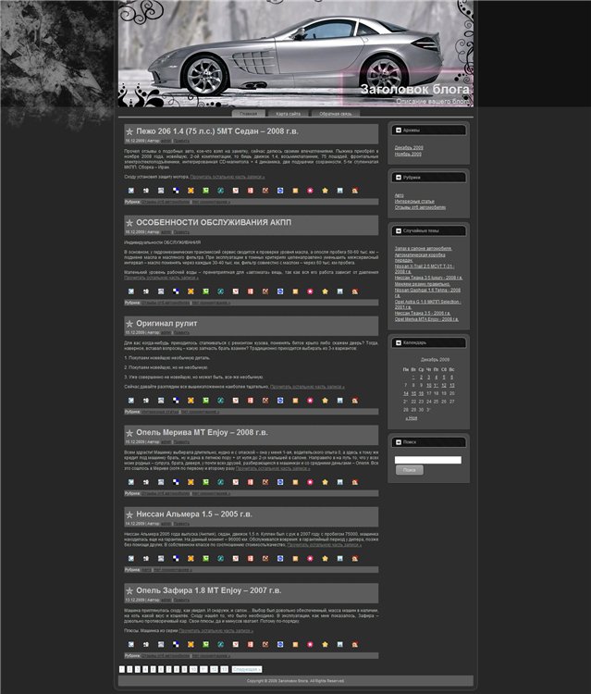Open the Главная navigation tab
This screenshot has width=591, height=694.
(249, 113)
